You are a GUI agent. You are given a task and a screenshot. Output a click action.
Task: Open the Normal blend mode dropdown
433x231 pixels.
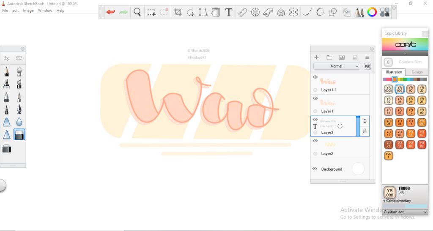(x=336, y=66)
